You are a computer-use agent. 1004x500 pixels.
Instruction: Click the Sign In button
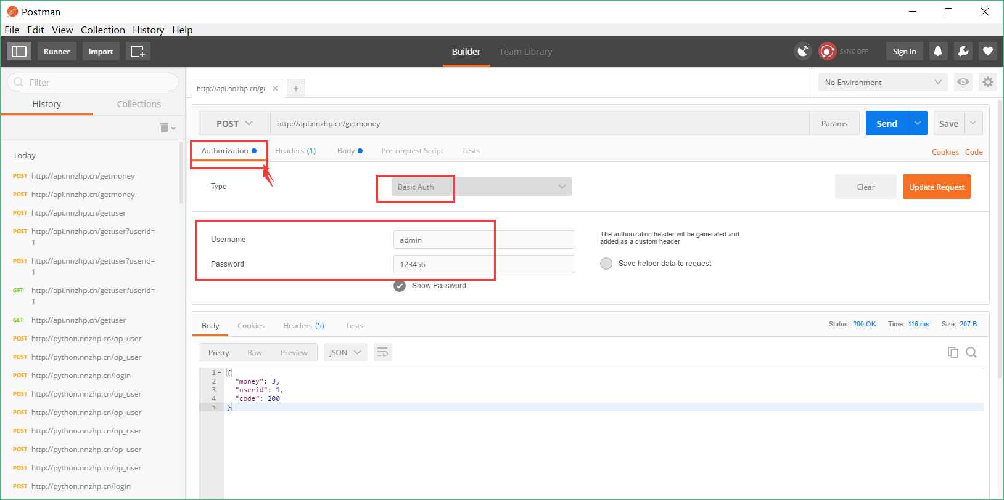904,51
